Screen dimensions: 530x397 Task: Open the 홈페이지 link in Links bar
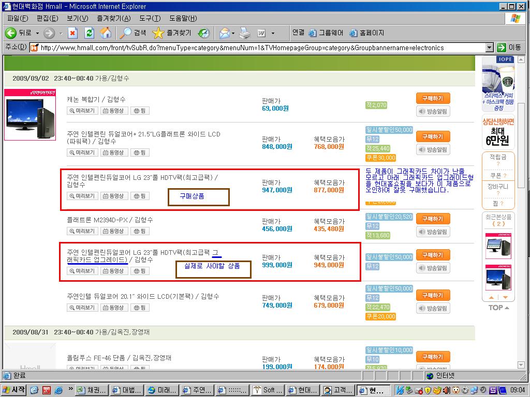367,33
